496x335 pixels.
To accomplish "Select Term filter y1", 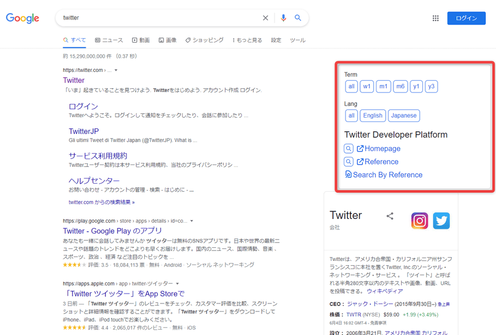I will coord(416,86).
